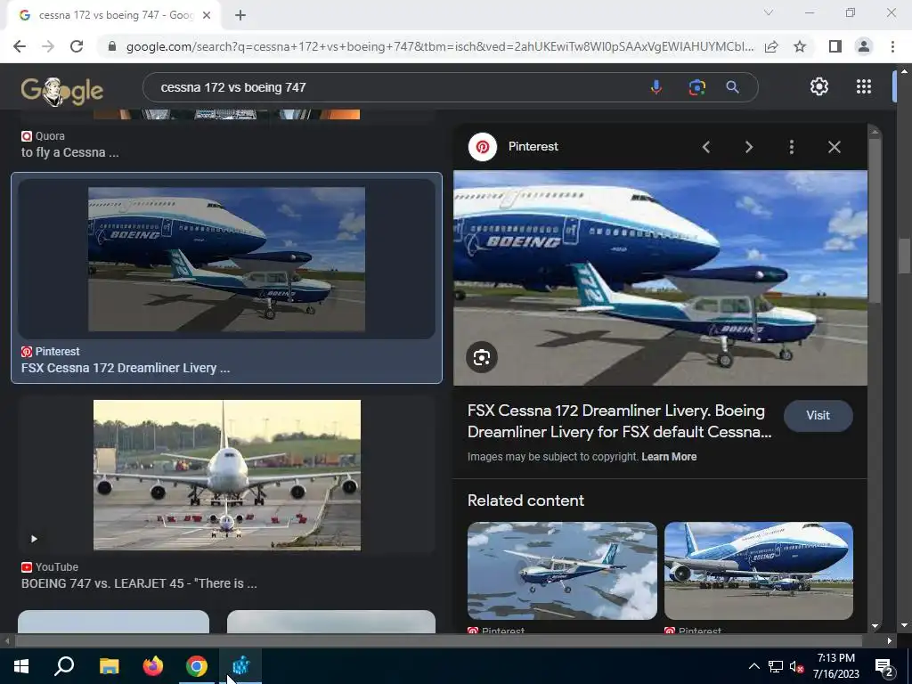Open the Windows Start menu

pos(21,666)
